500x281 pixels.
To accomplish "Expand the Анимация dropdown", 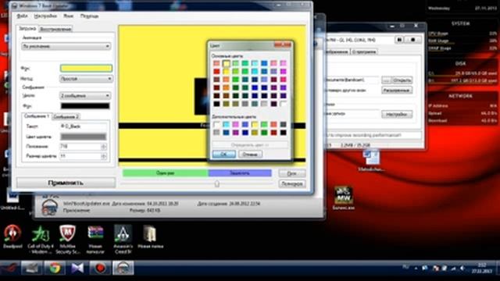I will coord(66,46).
